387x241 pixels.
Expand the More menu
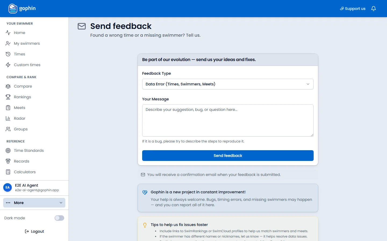click(x=34, y=203)
